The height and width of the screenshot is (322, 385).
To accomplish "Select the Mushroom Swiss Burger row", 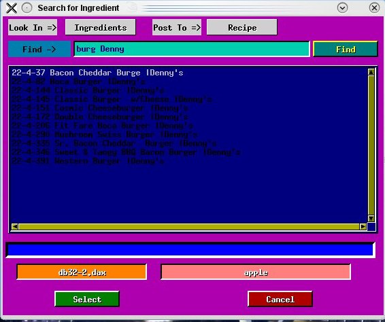I will [x=105, y=135].
